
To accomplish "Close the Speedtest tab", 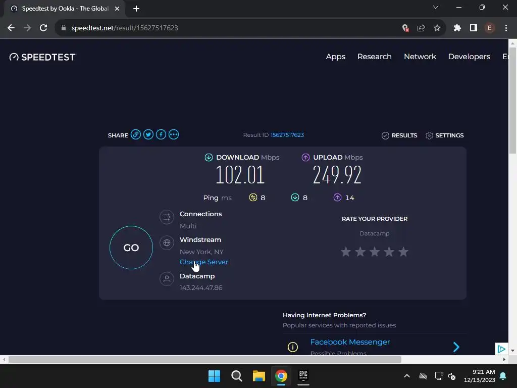I will pyautogui.click(x=117, y=9).
